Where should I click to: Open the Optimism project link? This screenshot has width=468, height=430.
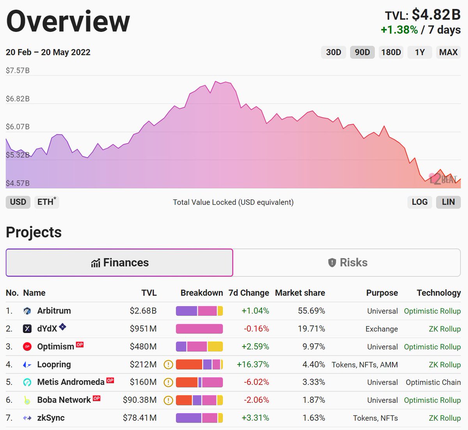coord(56,347)
